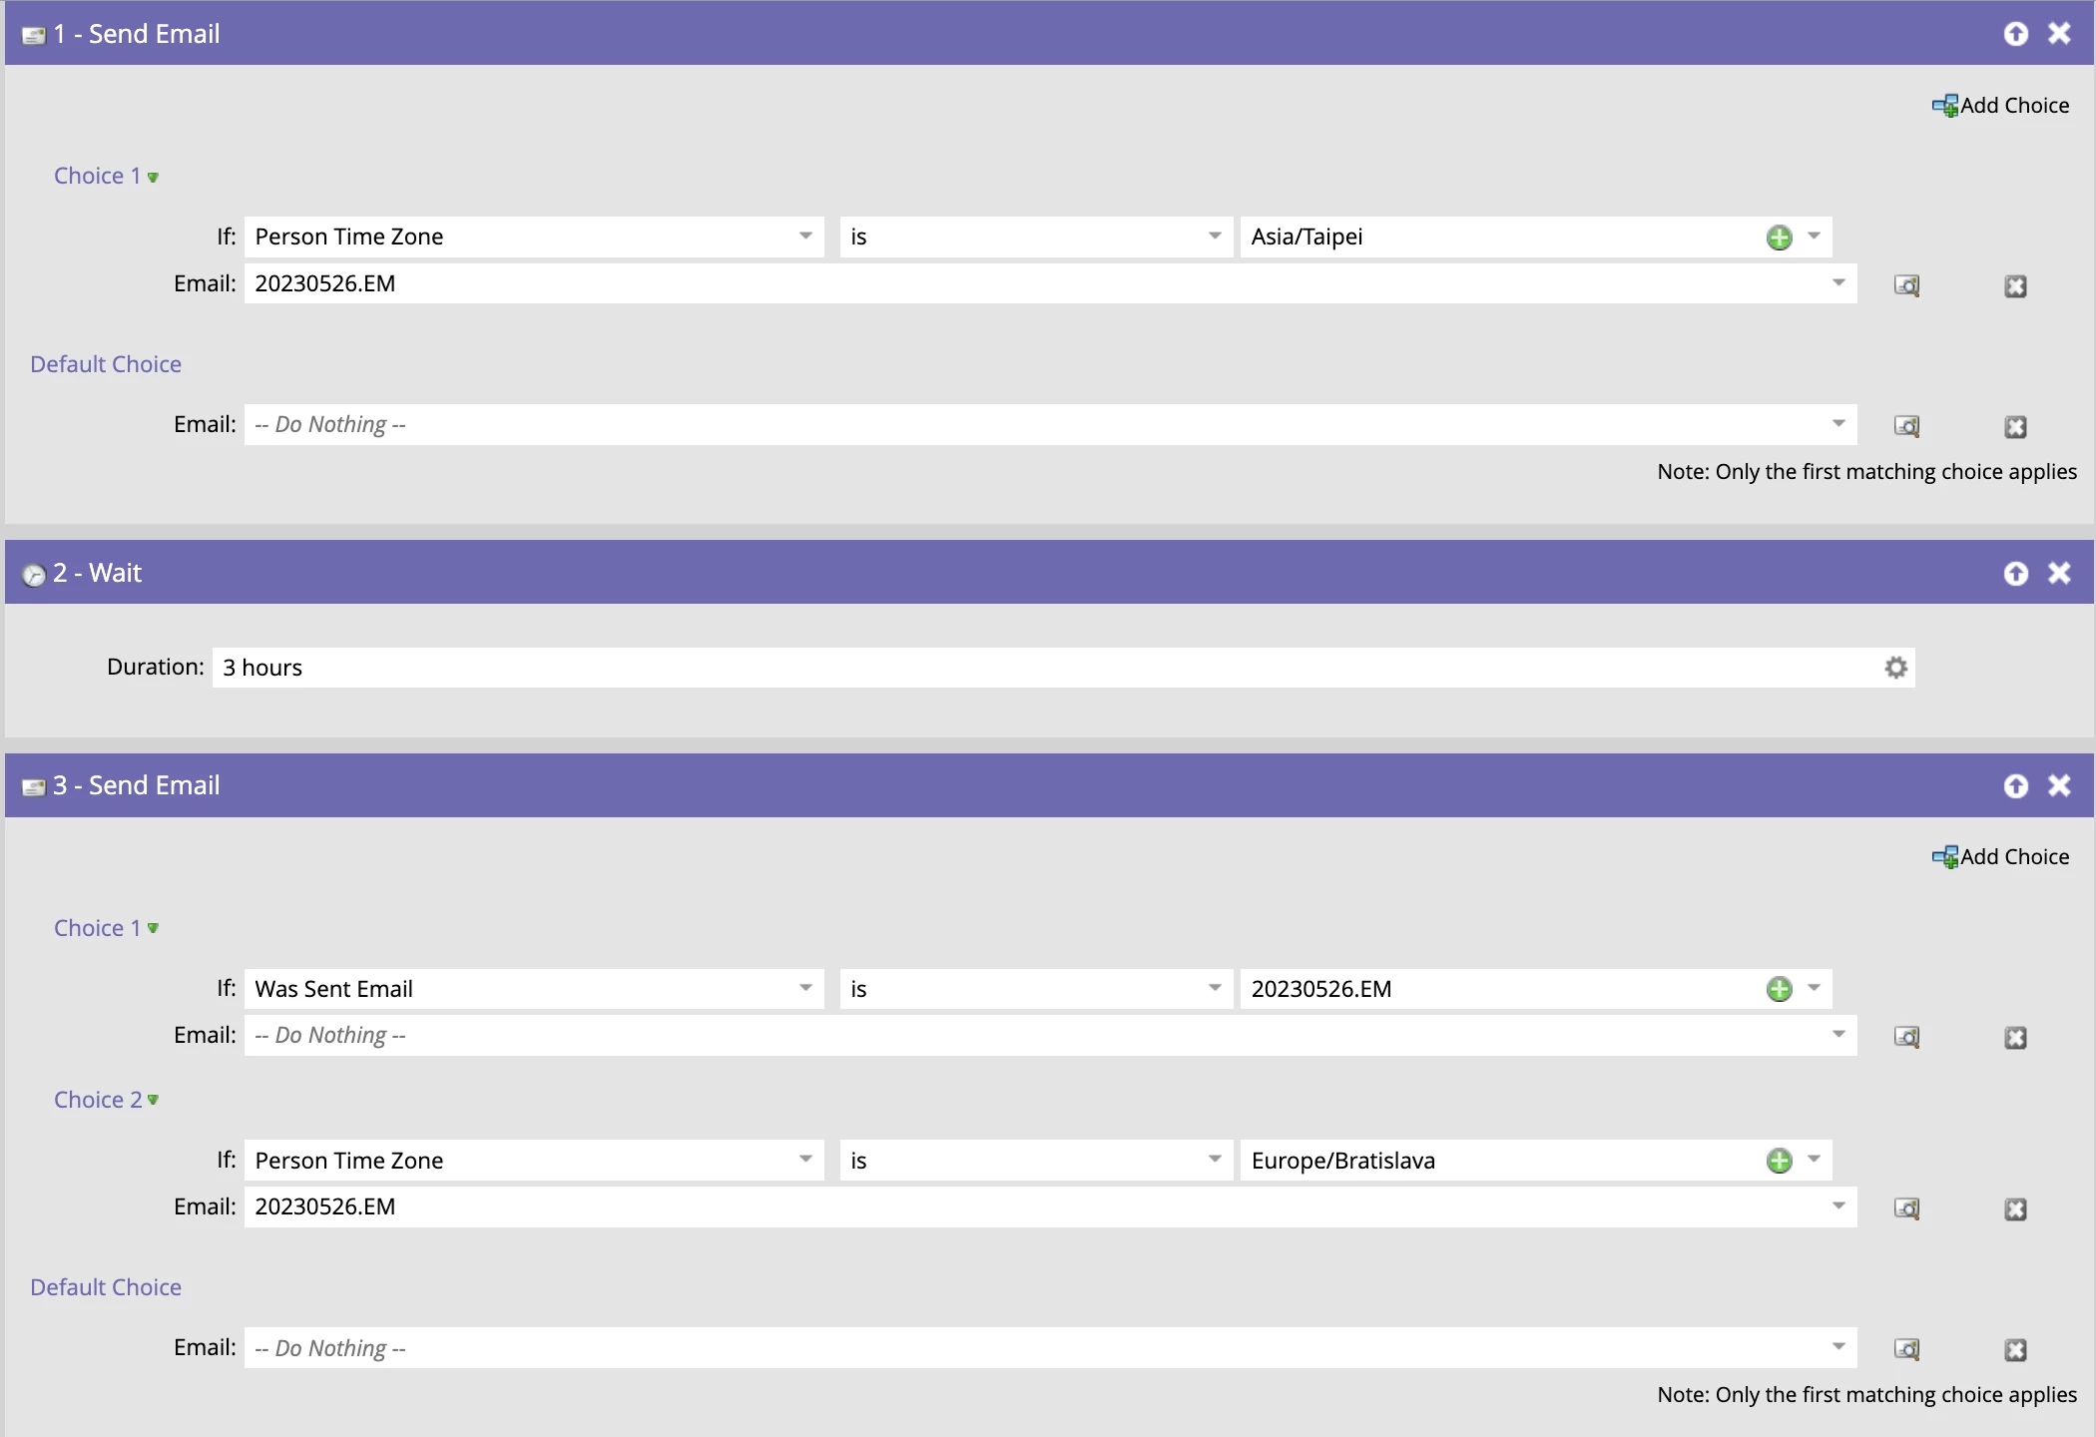Move up the 3 - Send Email step

pyautogui.click(x=2015, y=786)
